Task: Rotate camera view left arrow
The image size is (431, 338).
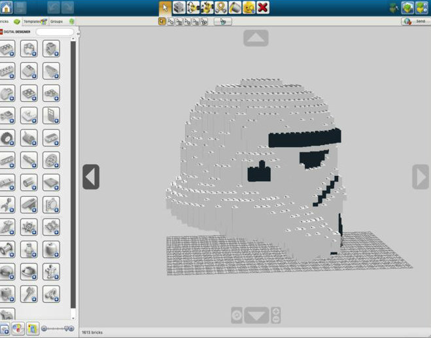Action: [91, 177]
